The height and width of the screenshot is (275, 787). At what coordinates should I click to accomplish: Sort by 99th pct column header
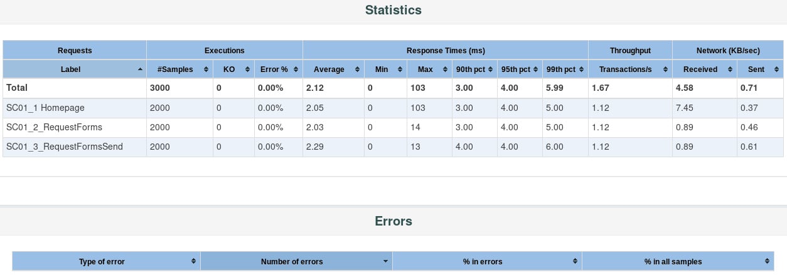tap(565, 70)
